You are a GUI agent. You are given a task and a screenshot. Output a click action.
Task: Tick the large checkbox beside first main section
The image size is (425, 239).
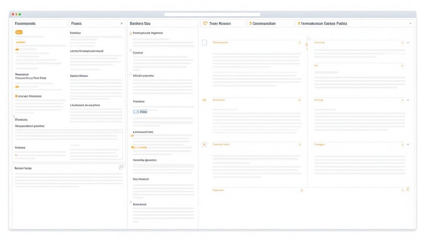[204, 42]
